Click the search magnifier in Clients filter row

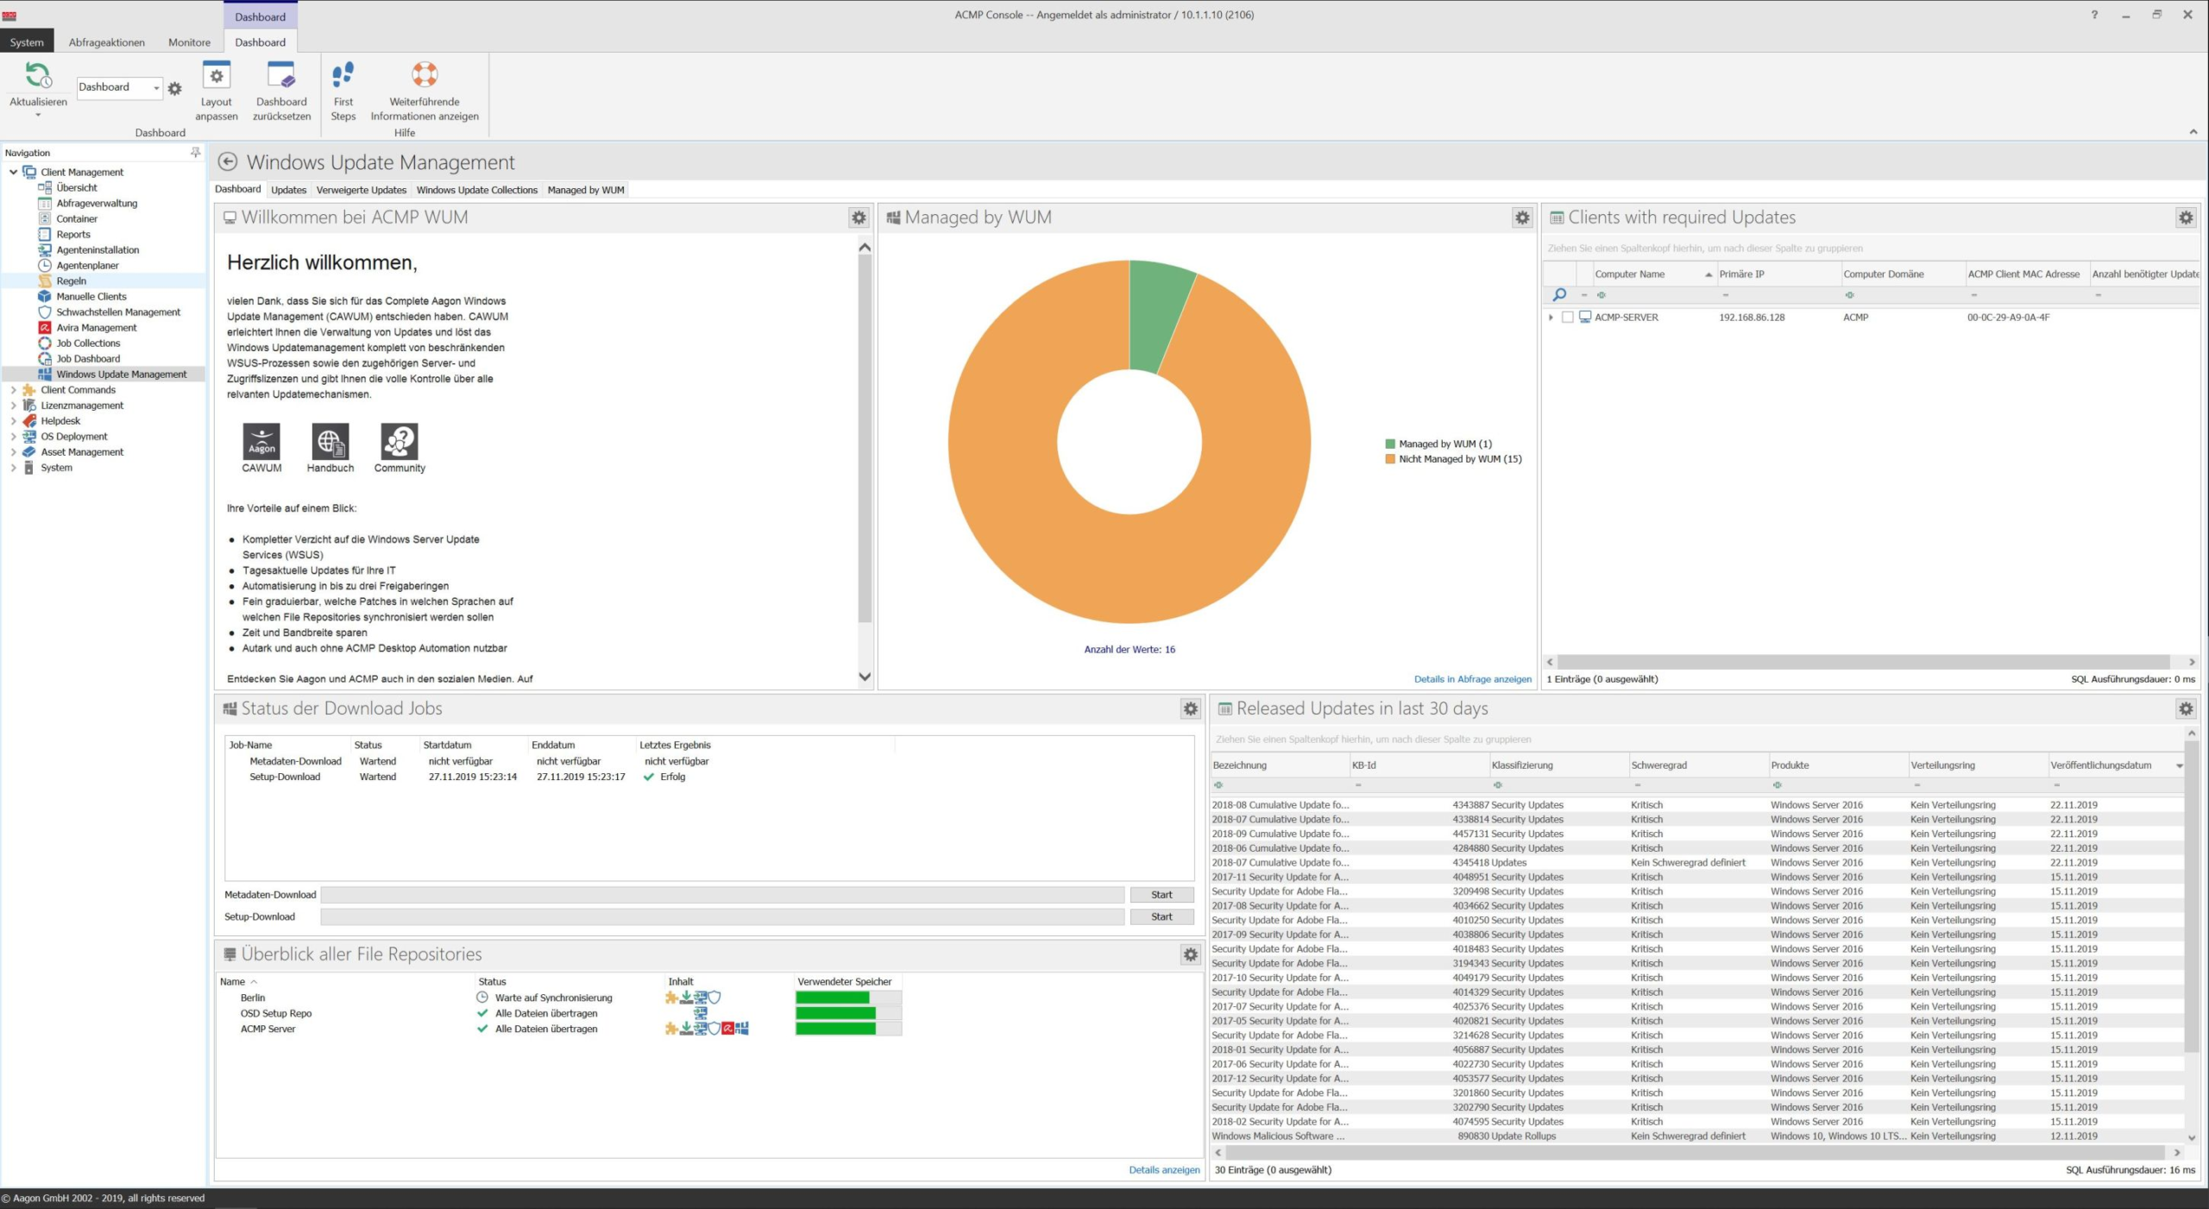1559,295
